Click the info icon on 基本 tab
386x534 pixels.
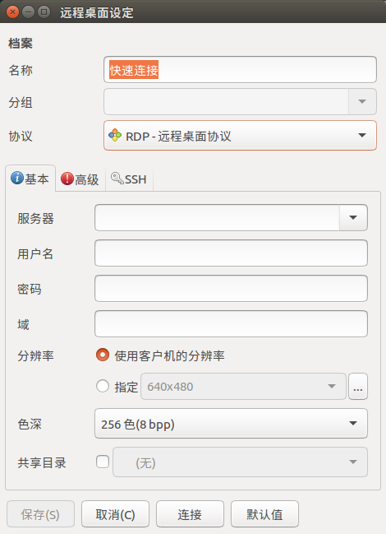point(17,178)
